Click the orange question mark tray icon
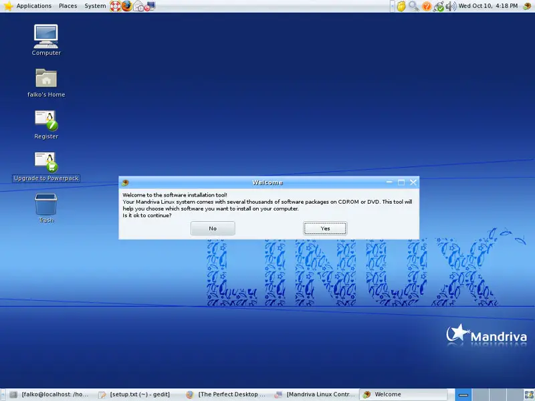This screenshot has width=535, height=401. pyautogui.click(x=427, y=6)
